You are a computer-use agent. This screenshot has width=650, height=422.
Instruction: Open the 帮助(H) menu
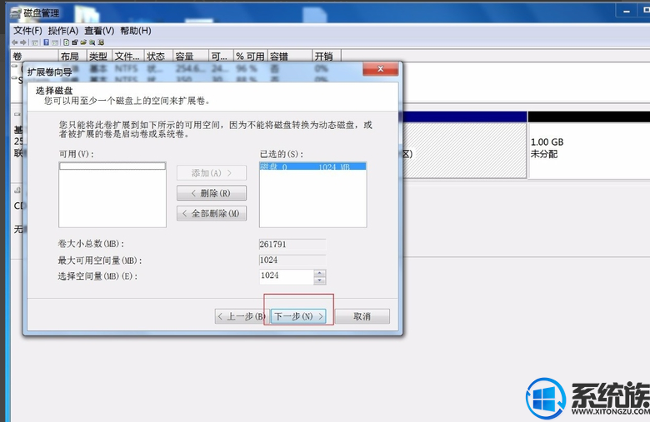tap(136, 31)
